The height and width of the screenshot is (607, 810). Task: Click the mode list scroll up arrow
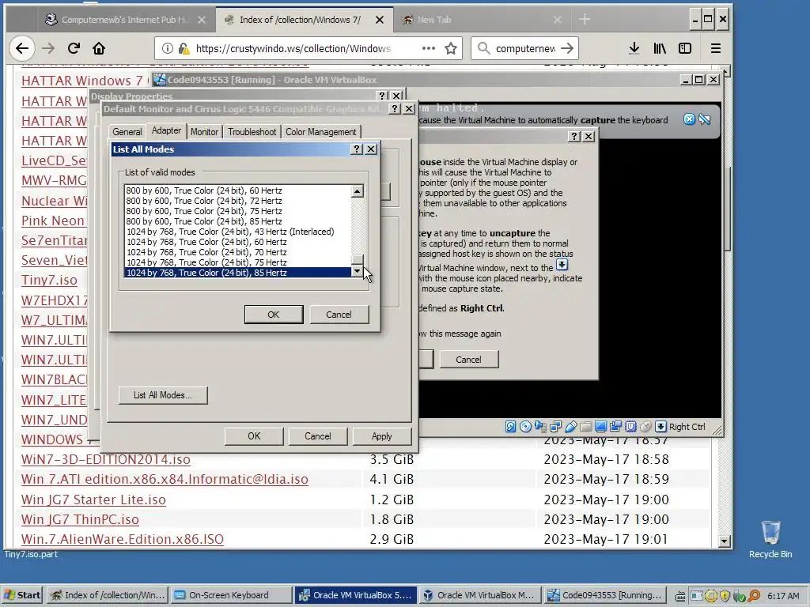tap(357, 191)
